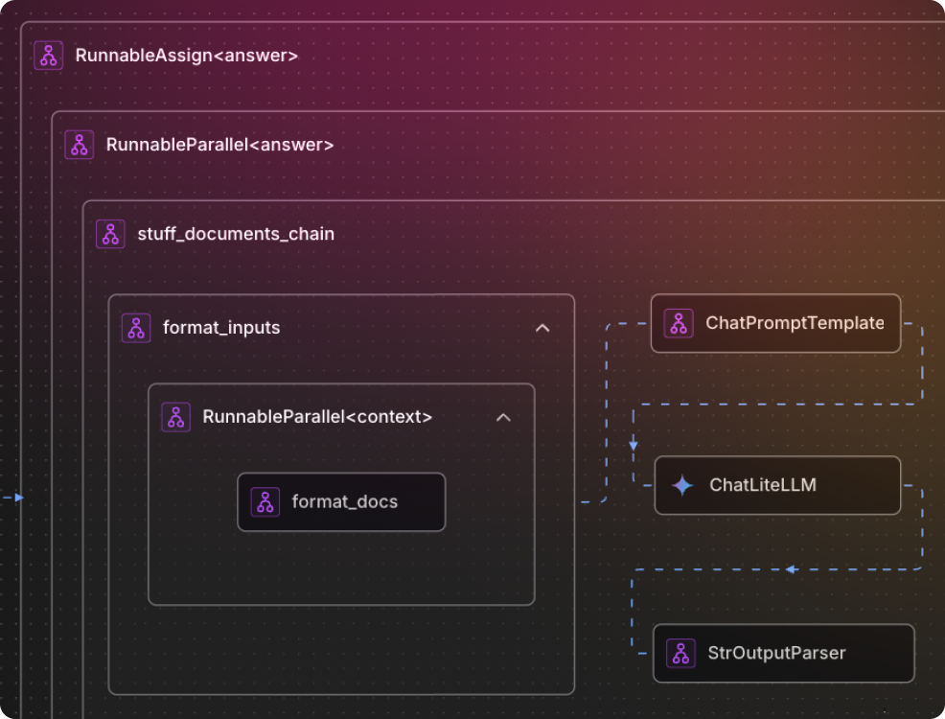The height and width of the screenshot is (719, 945).
Task: Click the ChatLiteLLM sparkle icon
Action: pyautogui.click(x=682, y=485)
